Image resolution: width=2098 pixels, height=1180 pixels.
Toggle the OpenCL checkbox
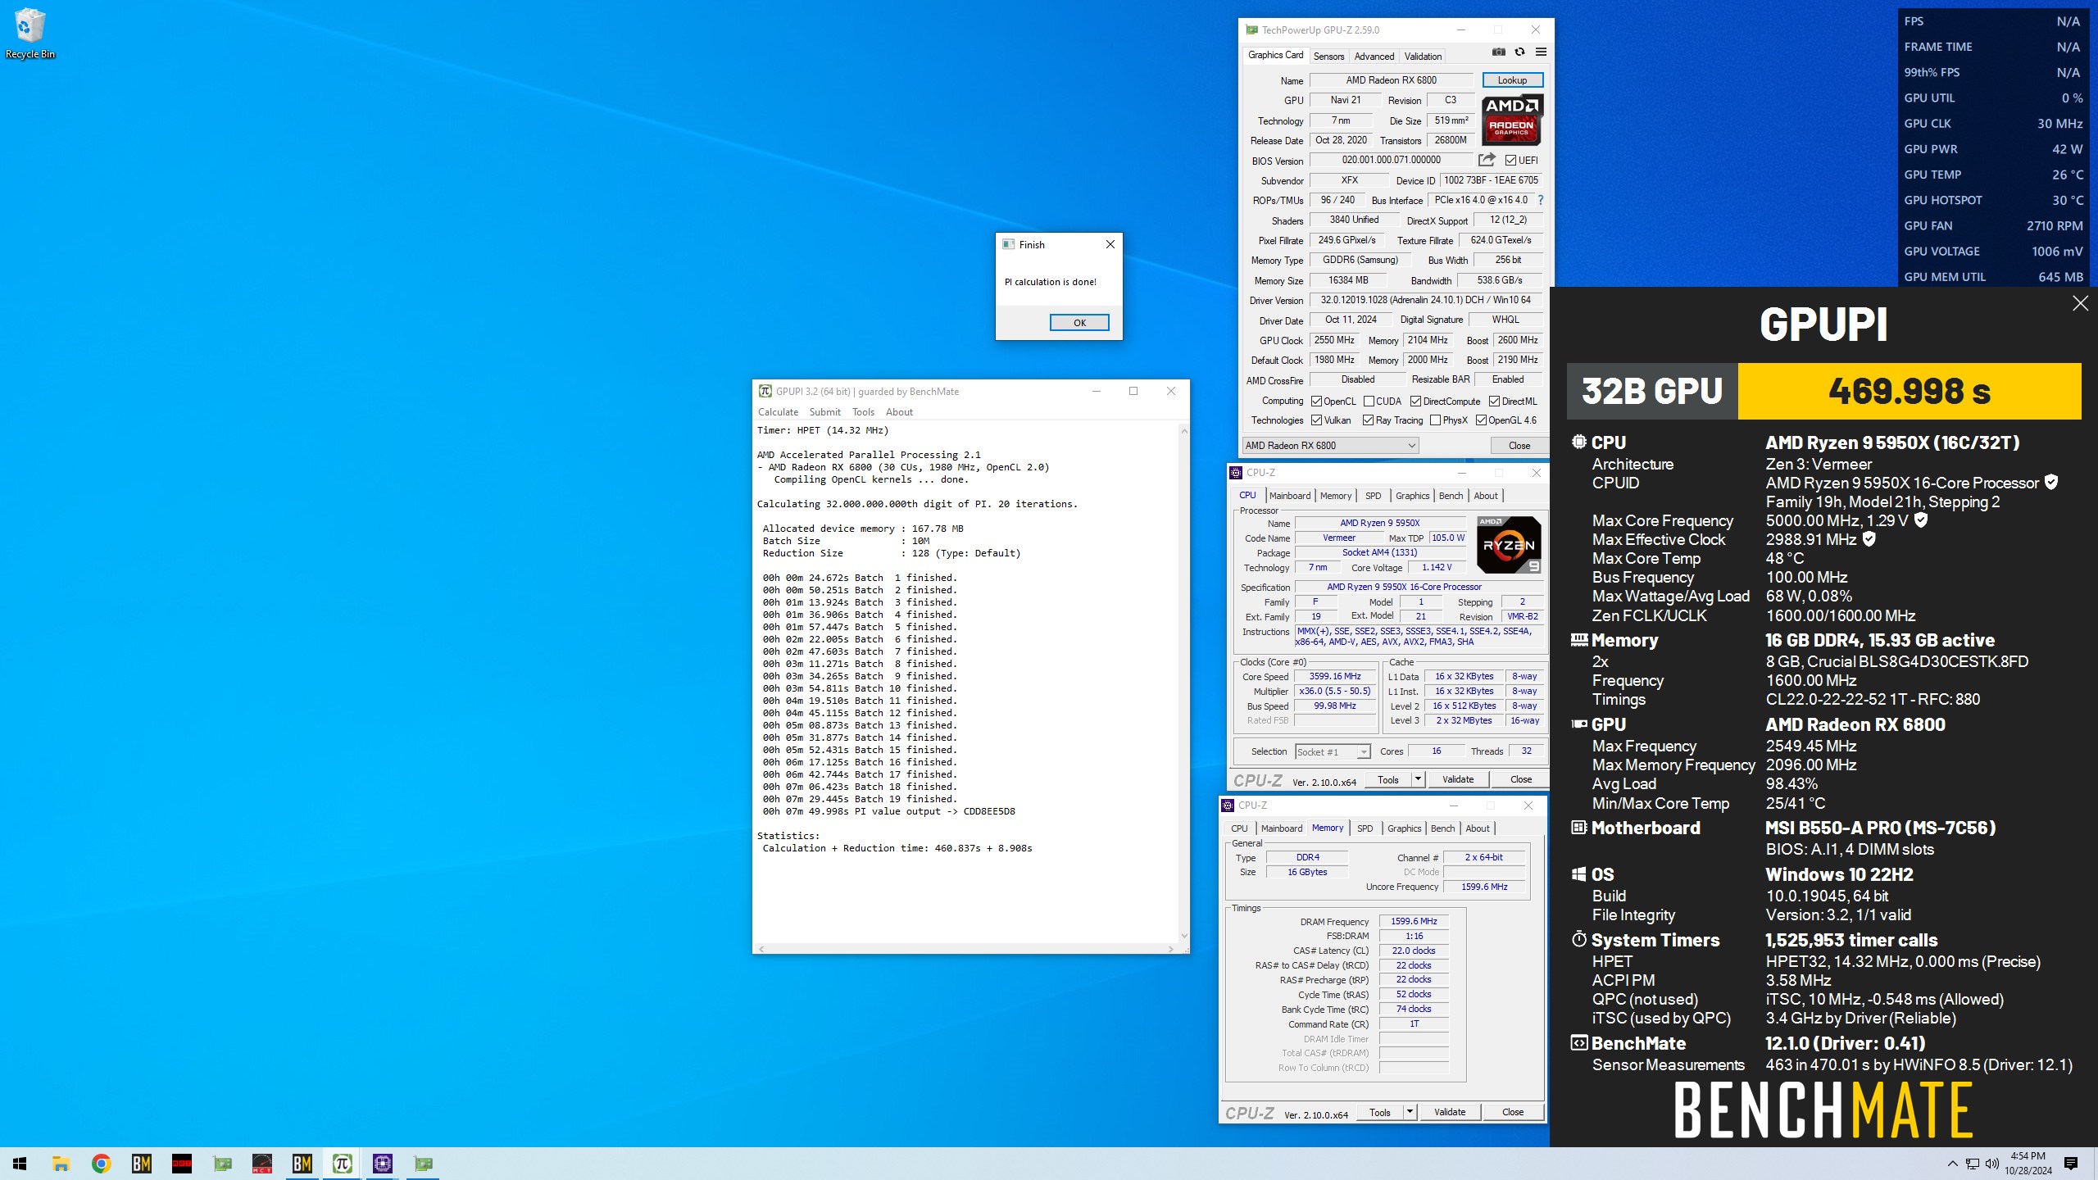pyautogui.click(x=1316, y=401)
